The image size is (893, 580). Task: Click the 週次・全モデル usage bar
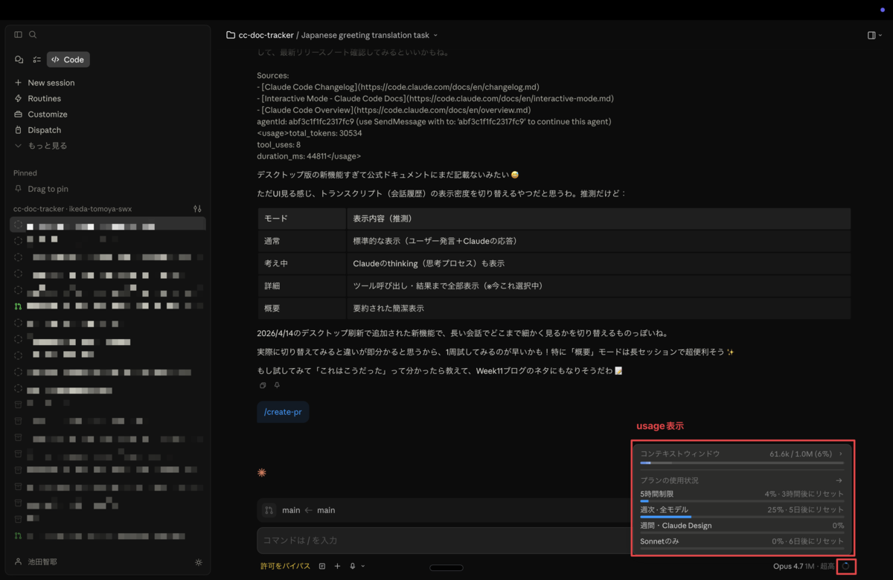point(742,517)
